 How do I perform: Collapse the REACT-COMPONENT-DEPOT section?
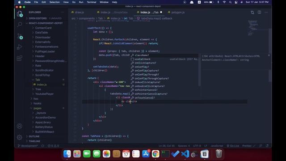46,23
